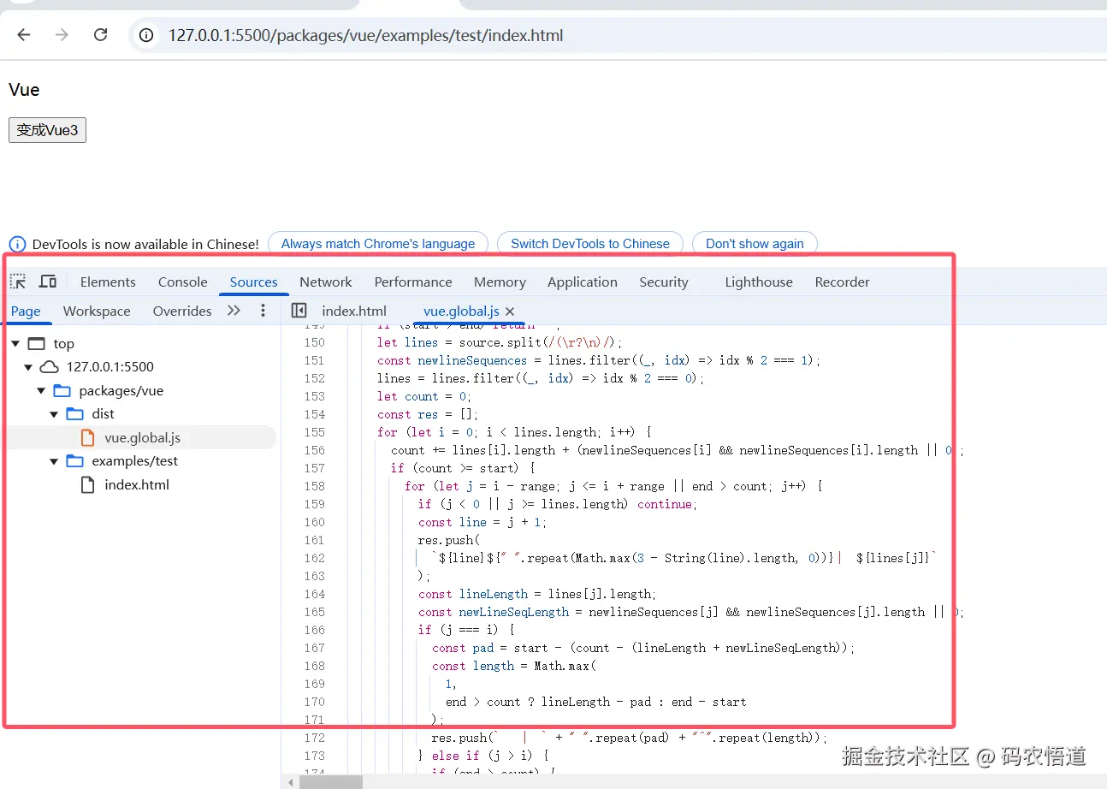Activate the inspect element picker icon
Viewport: 1107px width, 789px height.
[x=18, y=282]
